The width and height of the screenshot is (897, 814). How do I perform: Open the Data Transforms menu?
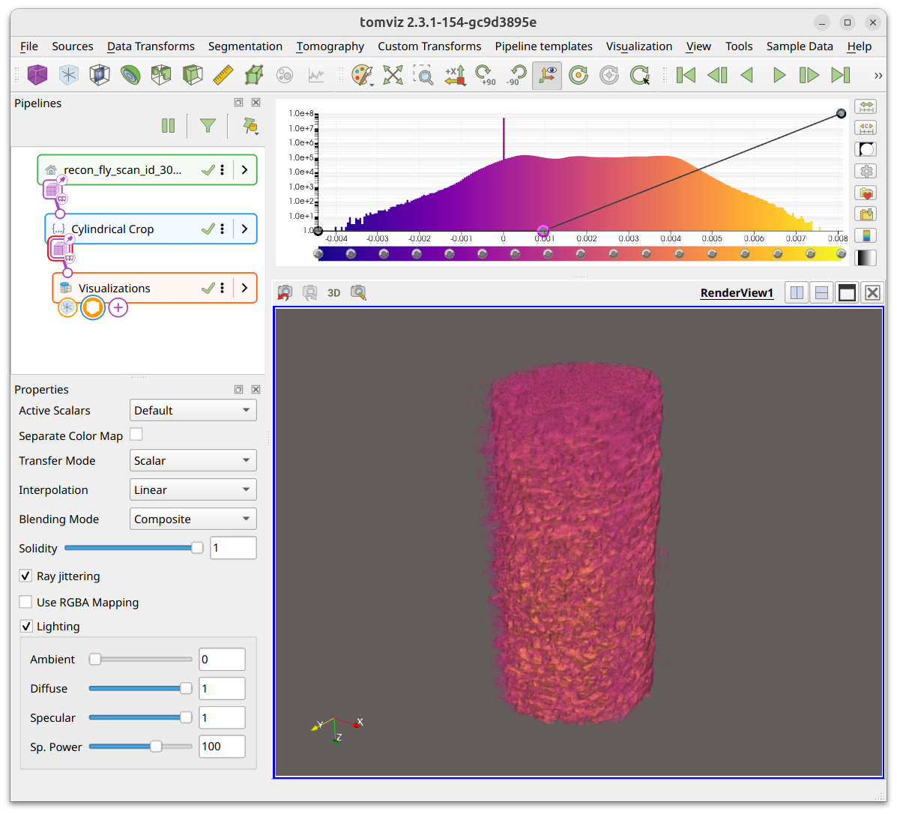(x=151, y=46)
